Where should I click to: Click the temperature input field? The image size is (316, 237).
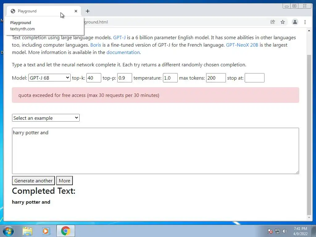pos(170,78)
